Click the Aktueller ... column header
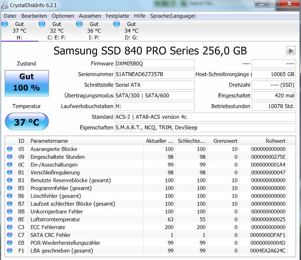 pyautogui.click(x=159, y=141)
